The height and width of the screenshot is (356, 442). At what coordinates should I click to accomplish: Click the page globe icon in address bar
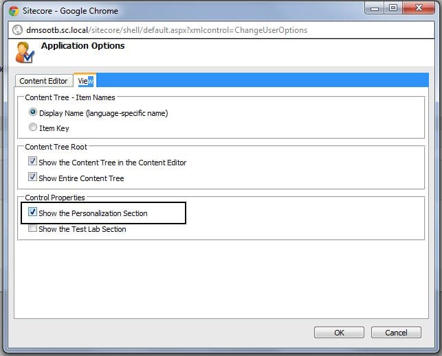point(17,29)
